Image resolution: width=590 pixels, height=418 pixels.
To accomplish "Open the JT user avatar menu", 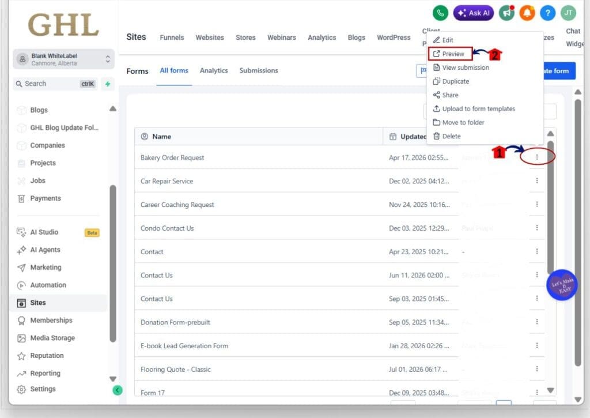I will click(568, 13).
